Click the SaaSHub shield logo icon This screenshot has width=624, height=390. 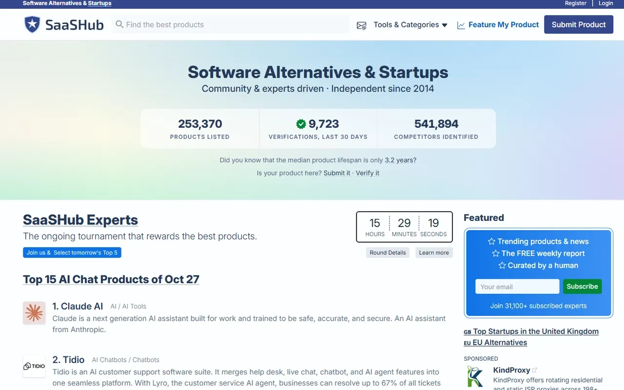coord(32,24)
